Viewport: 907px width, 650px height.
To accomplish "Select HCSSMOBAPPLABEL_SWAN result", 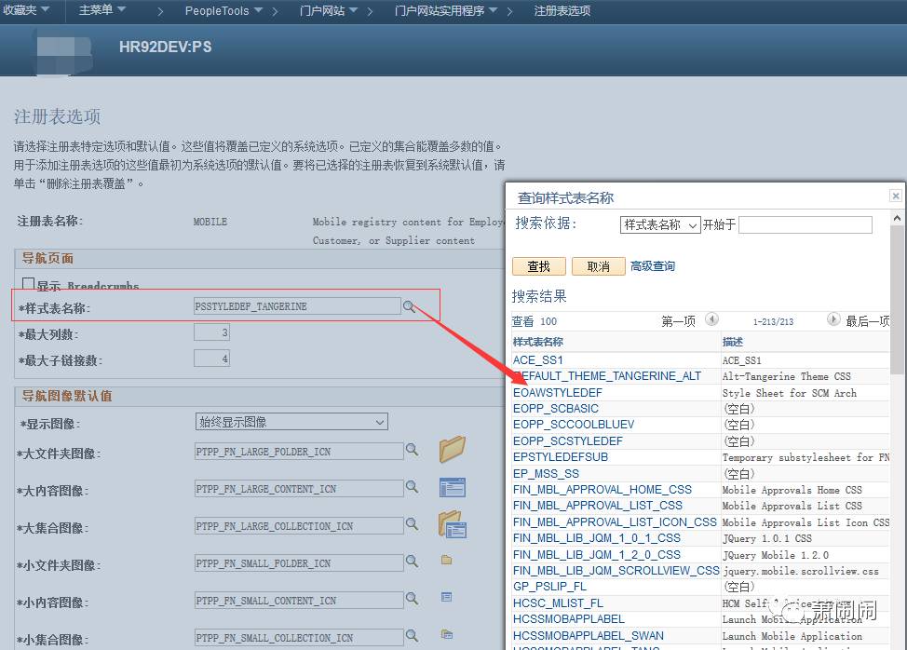I will coord(589,635).
